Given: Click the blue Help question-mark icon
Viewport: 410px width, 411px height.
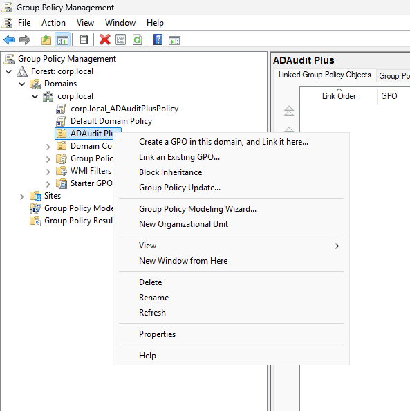Looking at the screenshot, I should pyautogui.click(x=158, y=40).
